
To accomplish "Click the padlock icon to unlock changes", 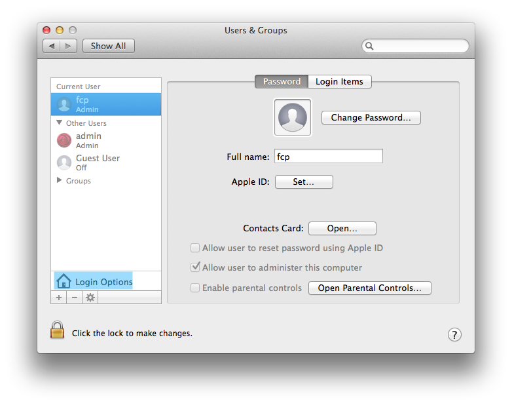I will pos(57,330).
